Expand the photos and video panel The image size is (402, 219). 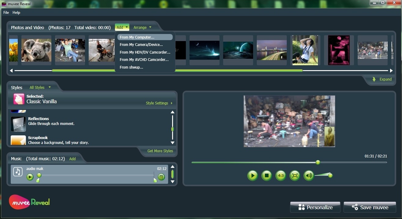(x=382, y=79)
